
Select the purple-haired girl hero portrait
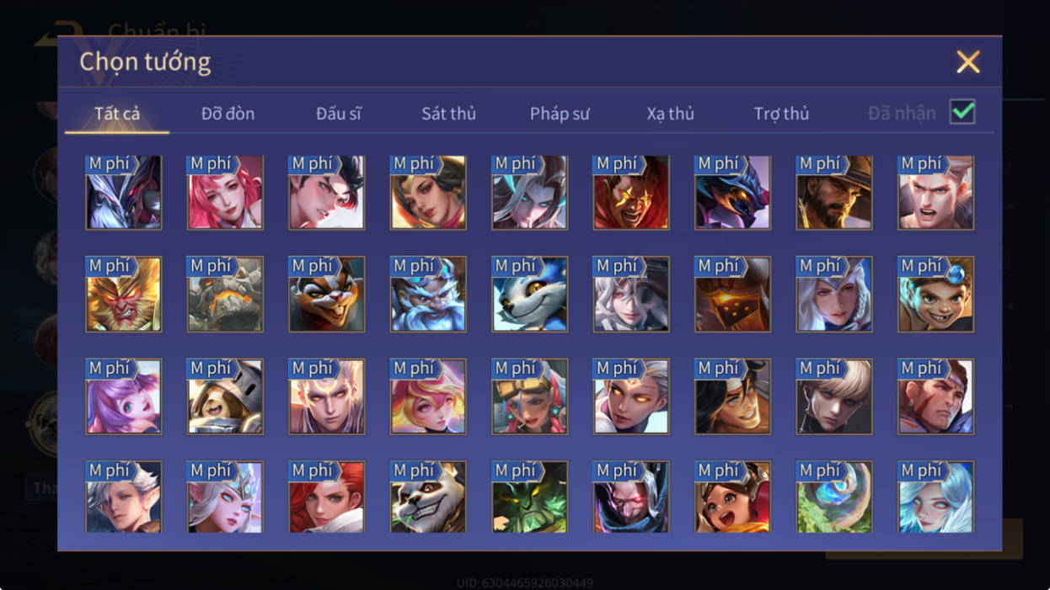[124, 396]
